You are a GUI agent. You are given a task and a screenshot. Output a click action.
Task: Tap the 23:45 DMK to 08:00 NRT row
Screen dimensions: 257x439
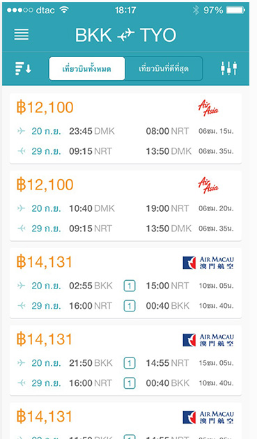tap(125, 131)
